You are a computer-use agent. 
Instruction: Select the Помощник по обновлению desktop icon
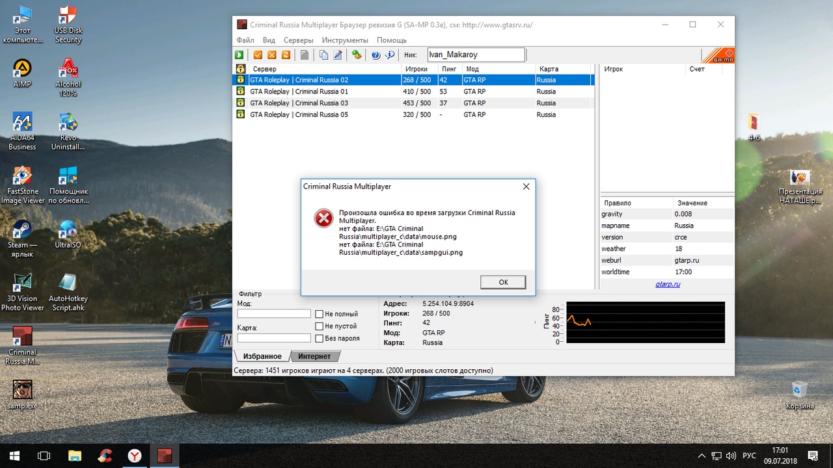pos(68,185)
